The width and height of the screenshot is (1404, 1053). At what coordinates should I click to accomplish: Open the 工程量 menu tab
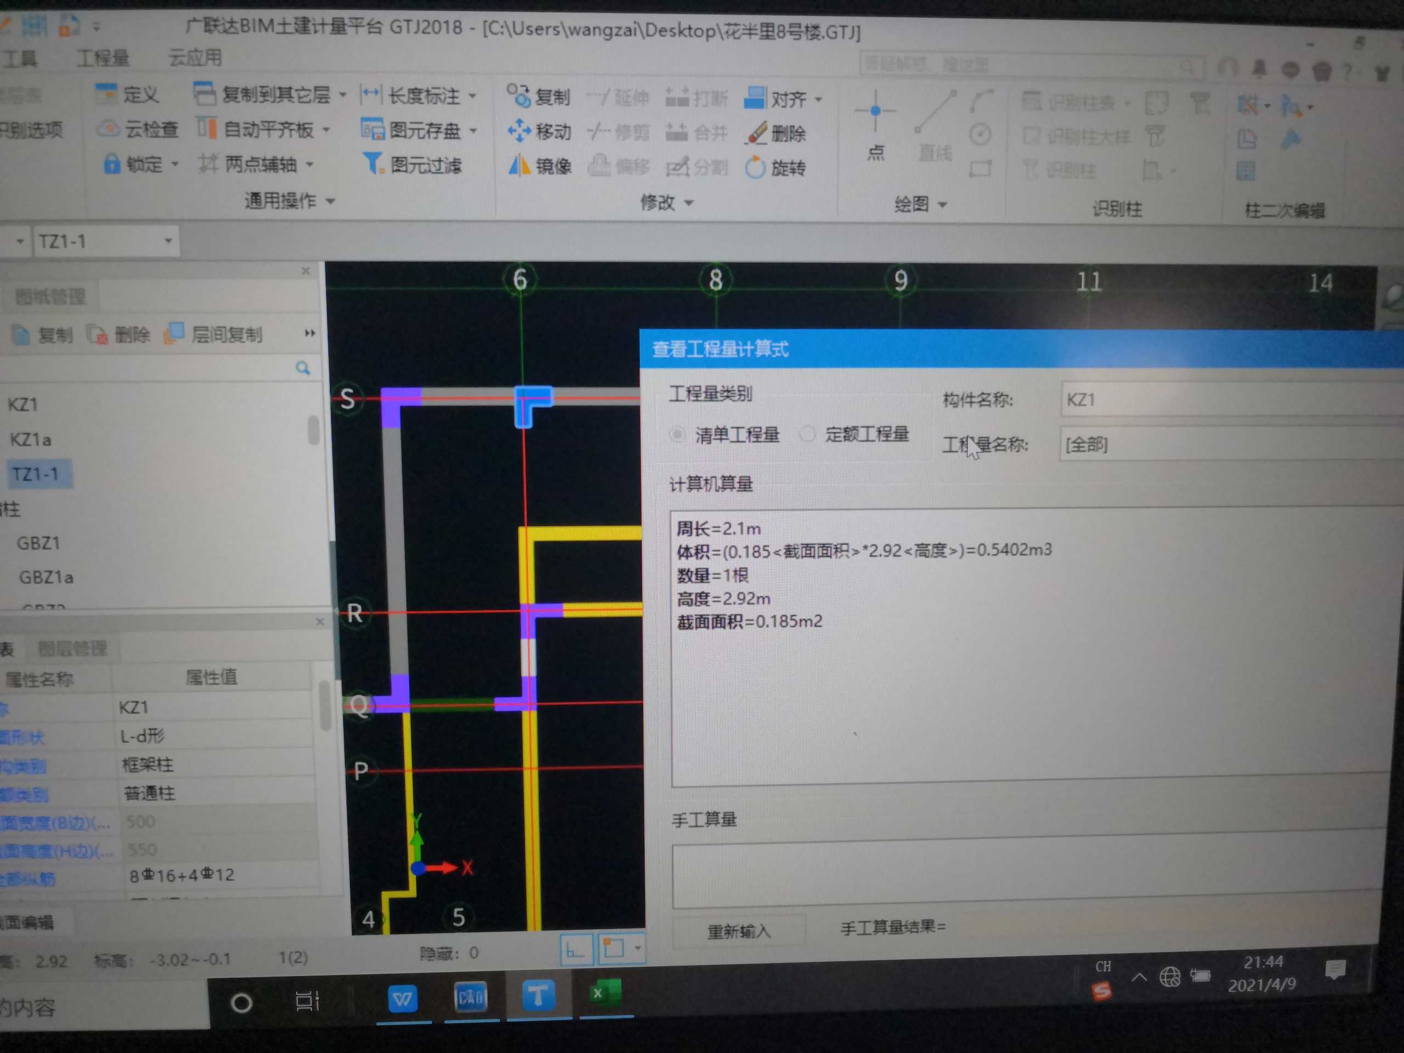click(x=103, y=58)
